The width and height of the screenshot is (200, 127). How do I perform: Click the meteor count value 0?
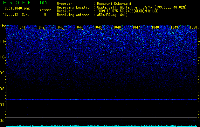pos(45,15)
